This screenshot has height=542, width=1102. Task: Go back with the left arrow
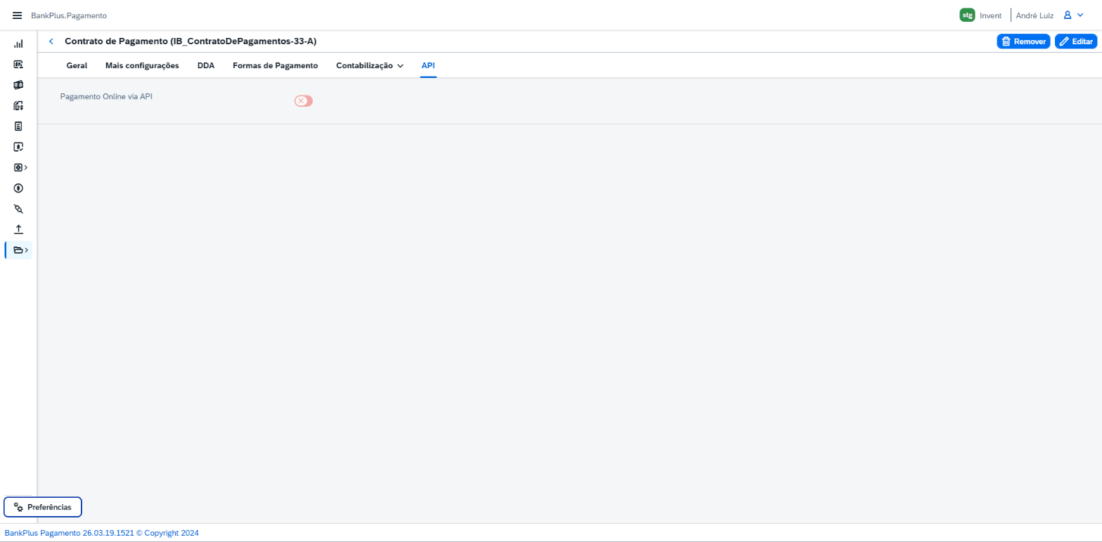point(51,41)
